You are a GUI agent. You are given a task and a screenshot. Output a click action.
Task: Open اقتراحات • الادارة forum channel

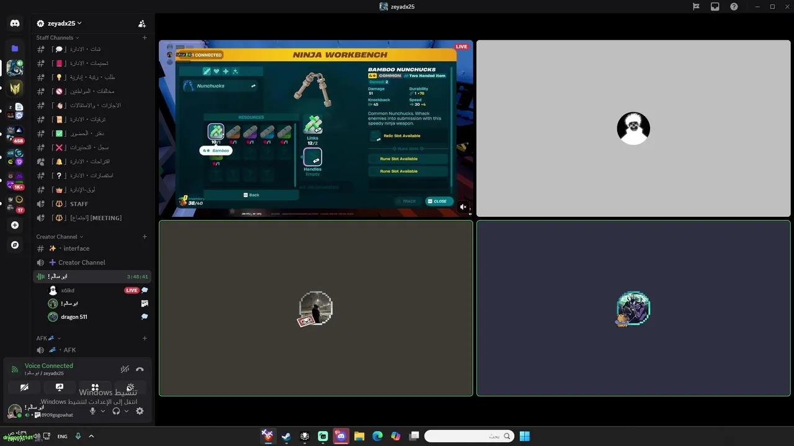click(92, 162)
